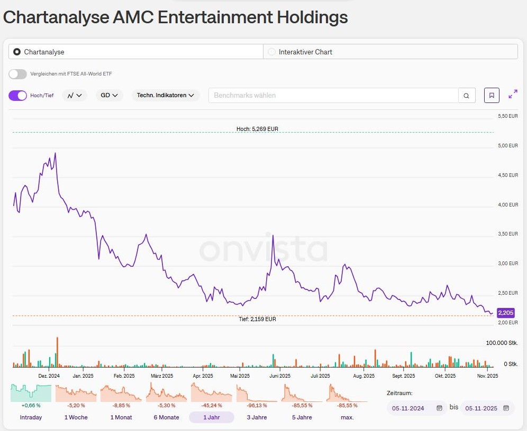The image size is (527, 431).
Task: Expand chart to fullscreen via arrows icon
Action: pyautogui.click(x=513, y=95)
